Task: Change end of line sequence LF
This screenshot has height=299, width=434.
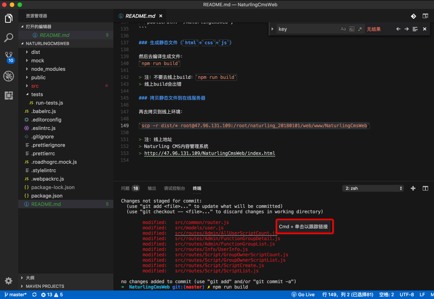Action: click(x=422, y=295)
